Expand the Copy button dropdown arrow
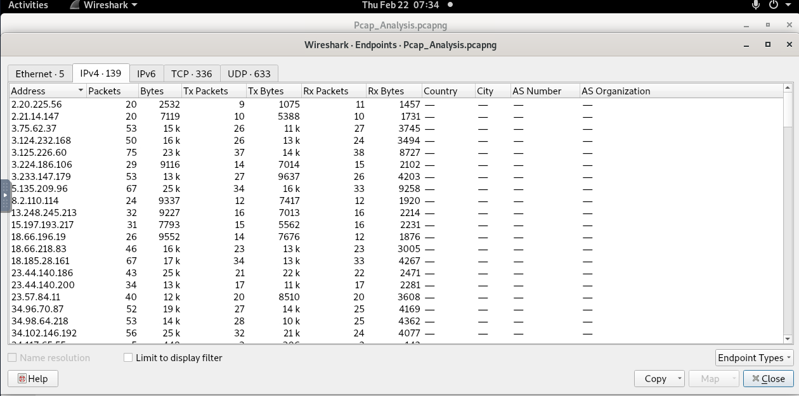This screenshot has height=396, width=799. click(x=679, y=379)
